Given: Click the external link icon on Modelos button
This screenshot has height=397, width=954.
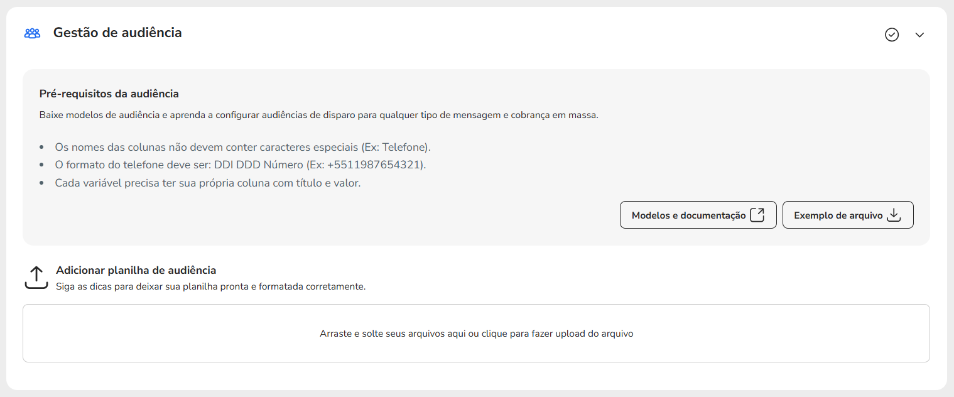Looking at the screenshot, I should click(x=757, y=215).
